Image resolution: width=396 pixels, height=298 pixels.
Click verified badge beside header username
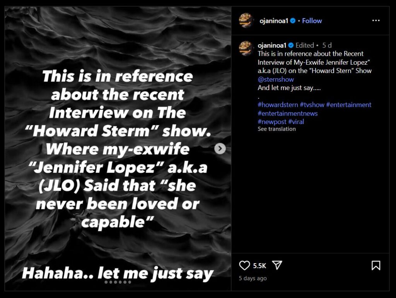[x=293, y=21]
